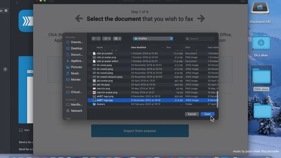Focus the Search field in dialog
Viewport: 281px width, 158px height.
pyautogui.click(x=200, y=39)
